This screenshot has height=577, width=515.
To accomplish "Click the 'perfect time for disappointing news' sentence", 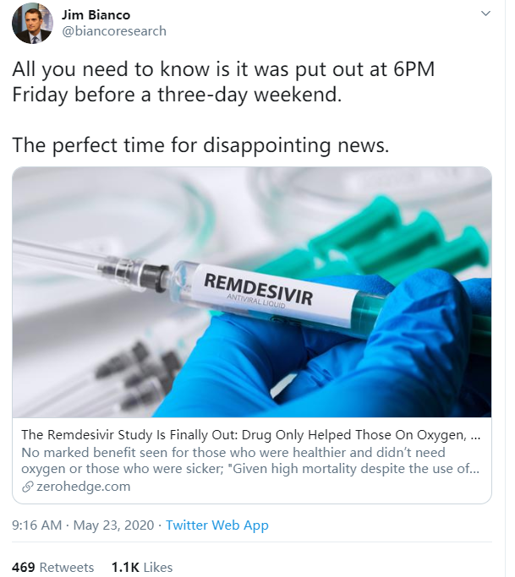I will pos(200,144).
